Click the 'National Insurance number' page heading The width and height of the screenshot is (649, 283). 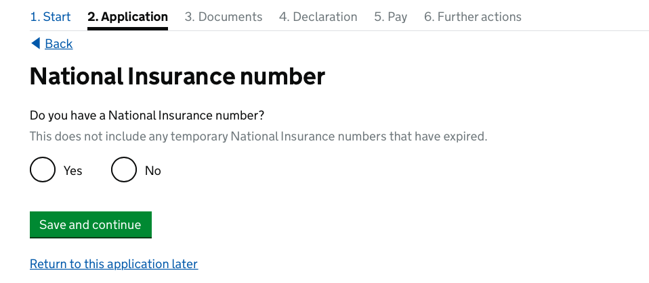pyautogui.click(x=177, y=77)
